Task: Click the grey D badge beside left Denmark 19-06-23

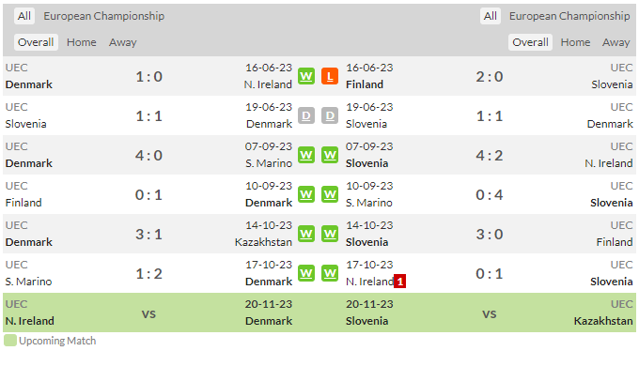Action: coord(306,116)
